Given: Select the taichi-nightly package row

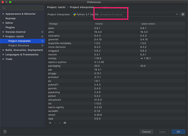Looking at the screenshot, I should [x=117, y=107].
